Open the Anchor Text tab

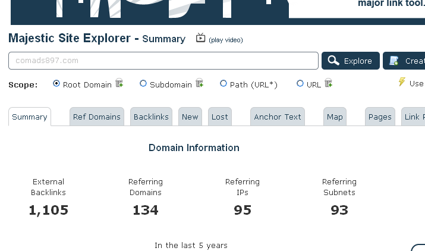(x=278, y=117)
